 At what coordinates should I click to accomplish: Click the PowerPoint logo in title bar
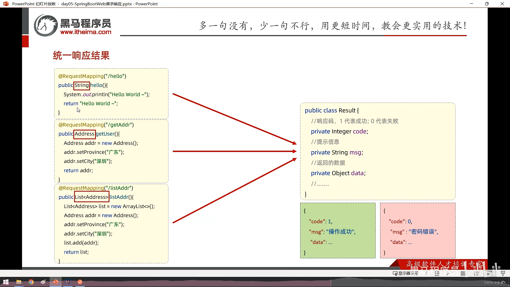click(x=6, y=4)
